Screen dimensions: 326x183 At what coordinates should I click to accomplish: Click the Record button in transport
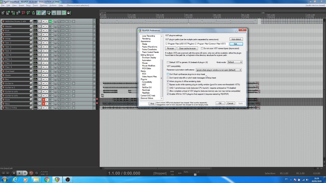pos(31,173)
